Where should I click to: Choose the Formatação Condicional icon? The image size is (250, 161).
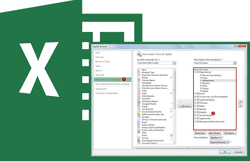coord(139,141)
